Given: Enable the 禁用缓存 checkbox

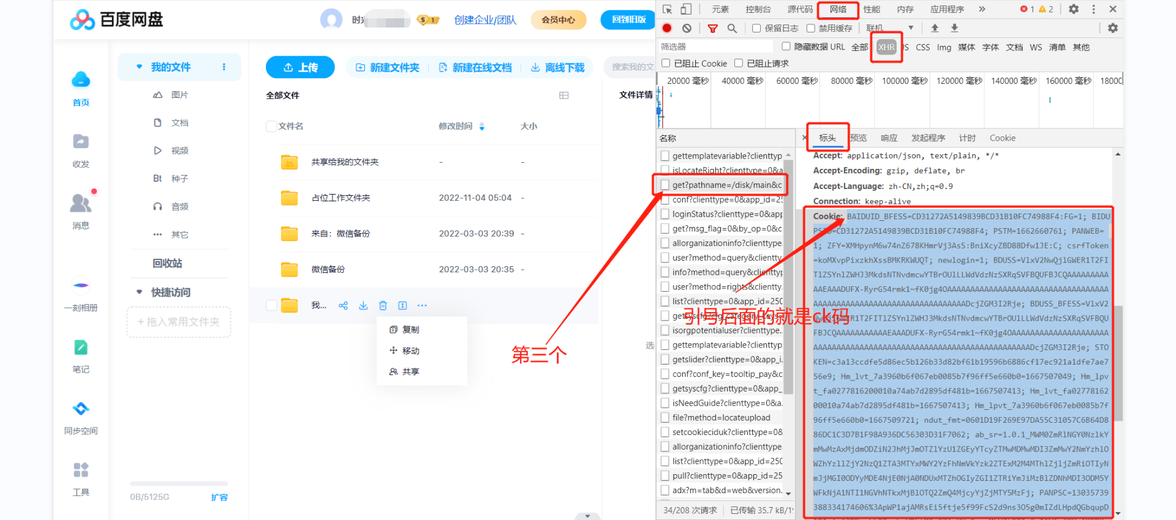Looking at the screenshot, I should pyautogui.click(x=810, y=28).
